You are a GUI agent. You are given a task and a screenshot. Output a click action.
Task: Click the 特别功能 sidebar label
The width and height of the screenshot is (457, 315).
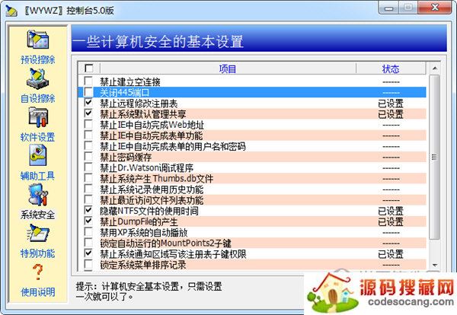pos(38,253)
